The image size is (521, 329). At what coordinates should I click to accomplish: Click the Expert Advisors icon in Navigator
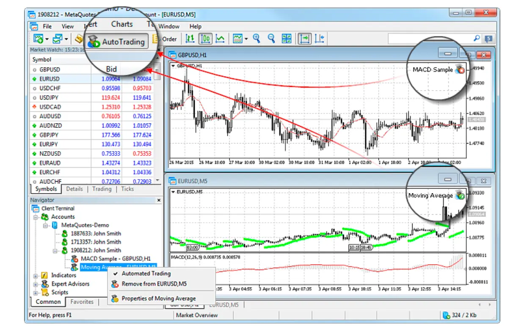44,284
